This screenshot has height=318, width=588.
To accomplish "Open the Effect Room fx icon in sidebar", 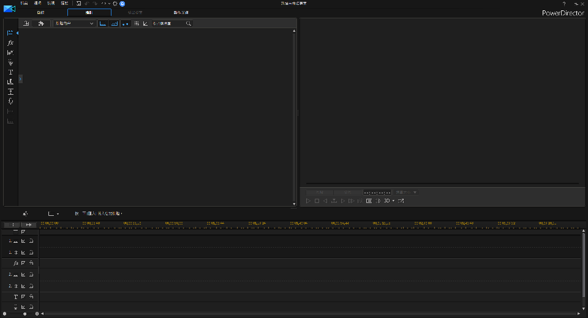I will [10, 43].
